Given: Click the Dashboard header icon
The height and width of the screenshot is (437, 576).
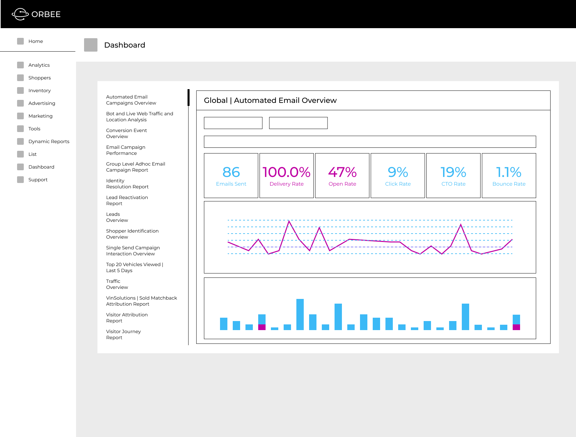Looking at the screenshot, I should [90, 45].
